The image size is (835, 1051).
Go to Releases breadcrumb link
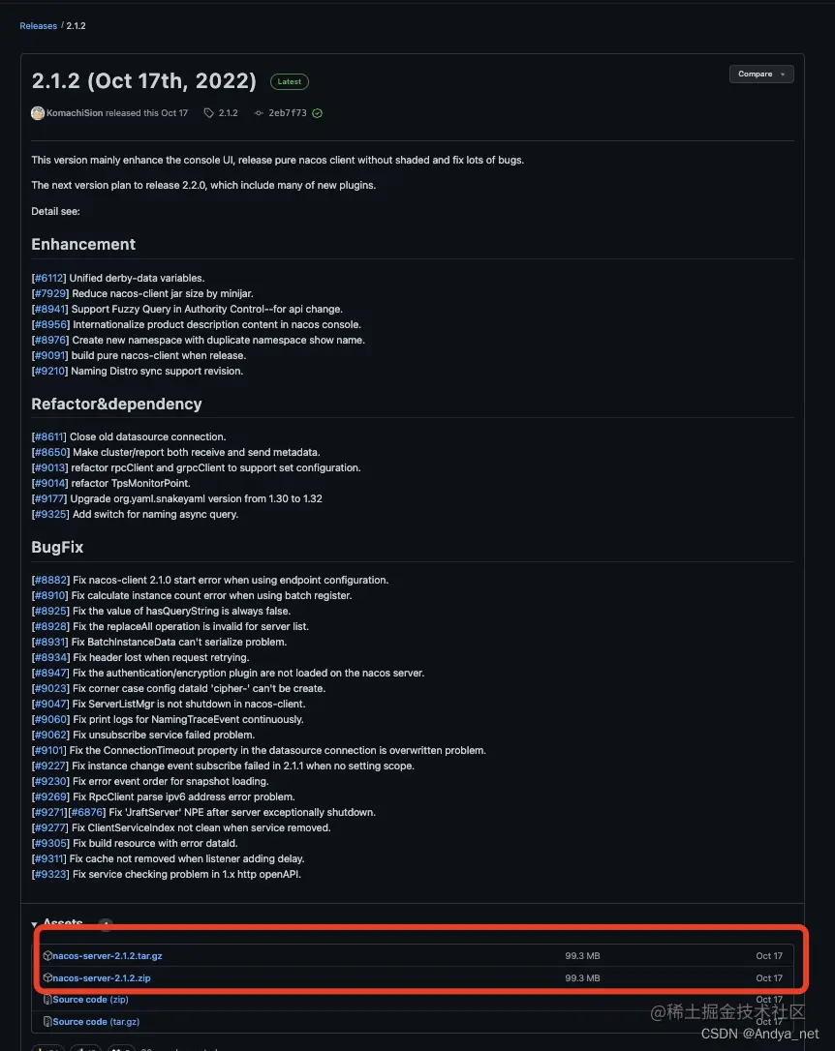tap(38, 25)
